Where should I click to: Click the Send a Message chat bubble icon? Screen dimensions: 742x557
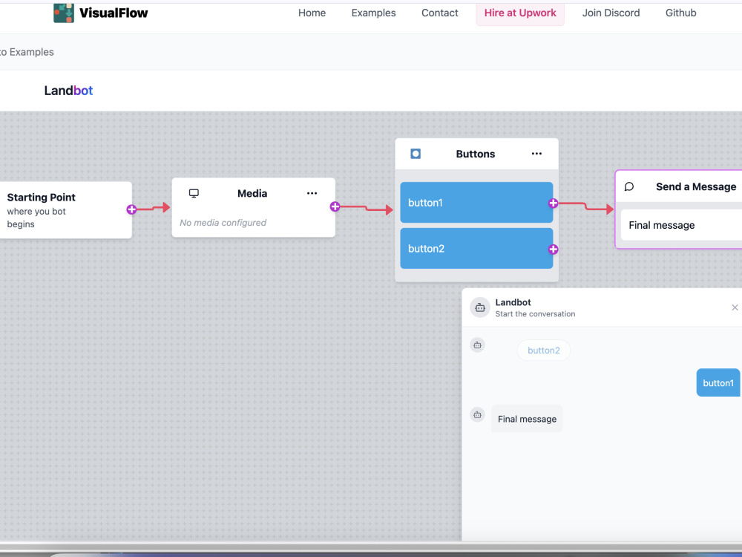coord(629,186)
